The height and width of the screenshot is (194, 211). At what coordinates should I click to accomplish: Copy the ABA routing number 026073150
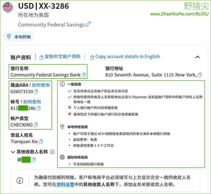(x=36, y=92)
